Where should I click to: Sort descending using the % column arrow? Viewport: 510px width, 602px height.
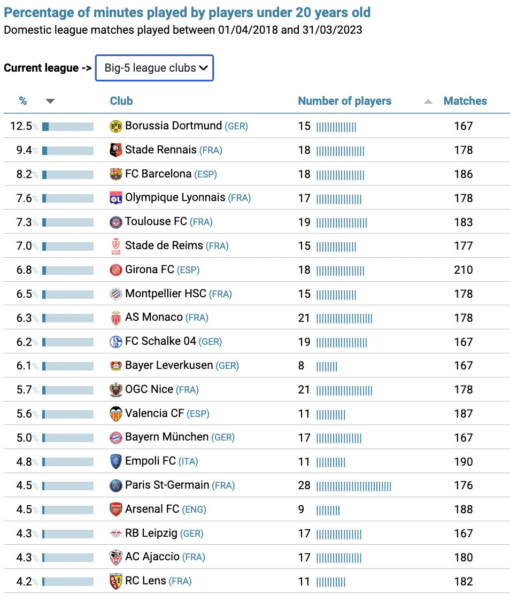[x=50, y=102]
